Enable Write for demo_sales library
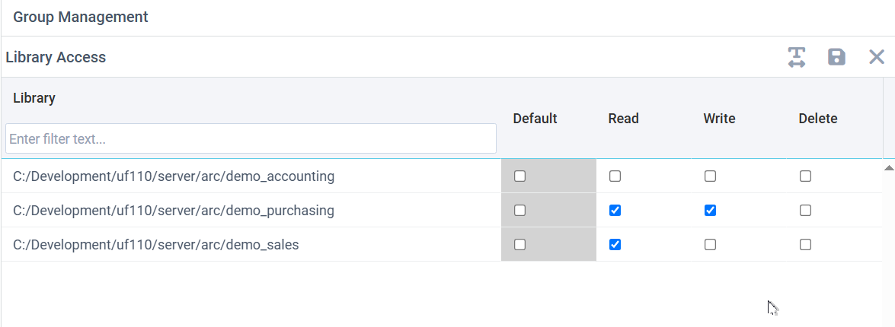 click(710, 245)
